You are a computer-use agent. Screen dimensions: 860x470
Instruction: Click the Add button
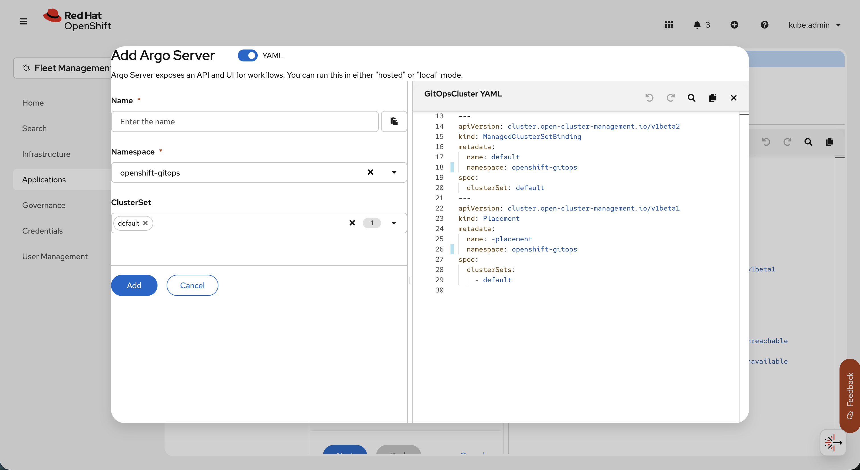[134, 285]
